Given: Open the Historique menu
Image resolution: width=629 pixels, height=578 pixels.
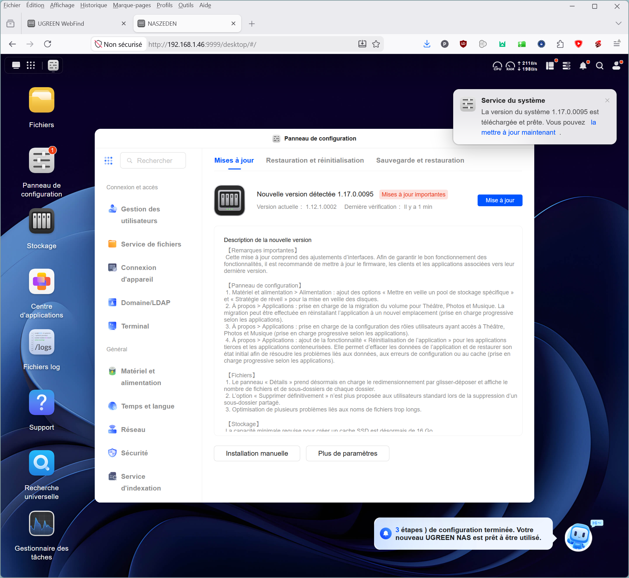Looking at the screenshot, I should (94, 5).
